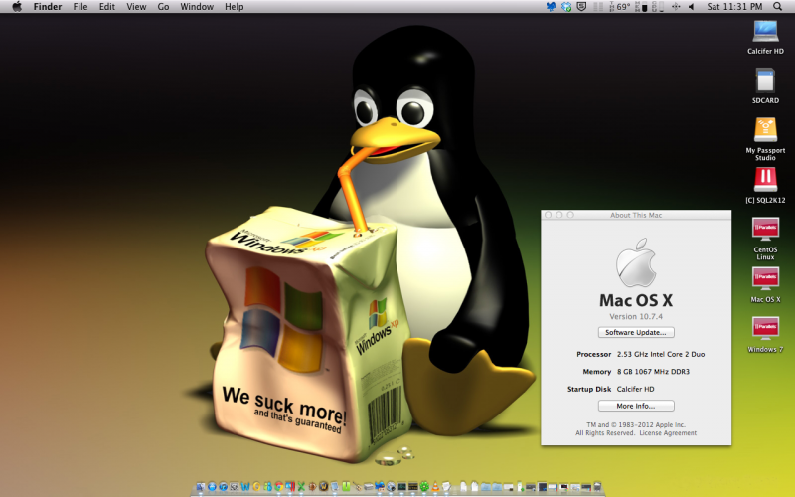Viewport: 795px width, 497px height.
Task: Open Parallels Desktop from the Dock
Action: pyautogui.click(x=290, y=487)
